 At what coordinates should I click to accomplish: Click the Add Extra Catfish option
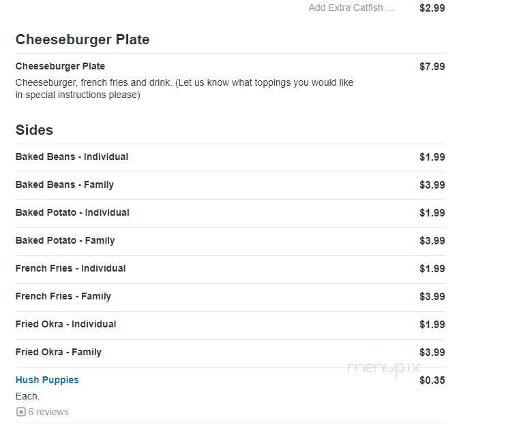coord(351,7)
